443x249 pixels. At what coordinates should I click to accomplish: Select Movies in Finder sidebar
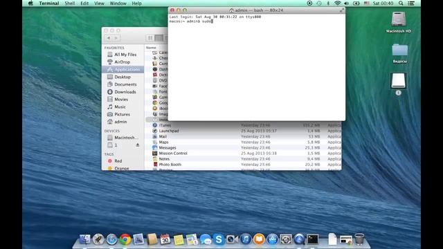pyautogui.click(x=123, y=100)
